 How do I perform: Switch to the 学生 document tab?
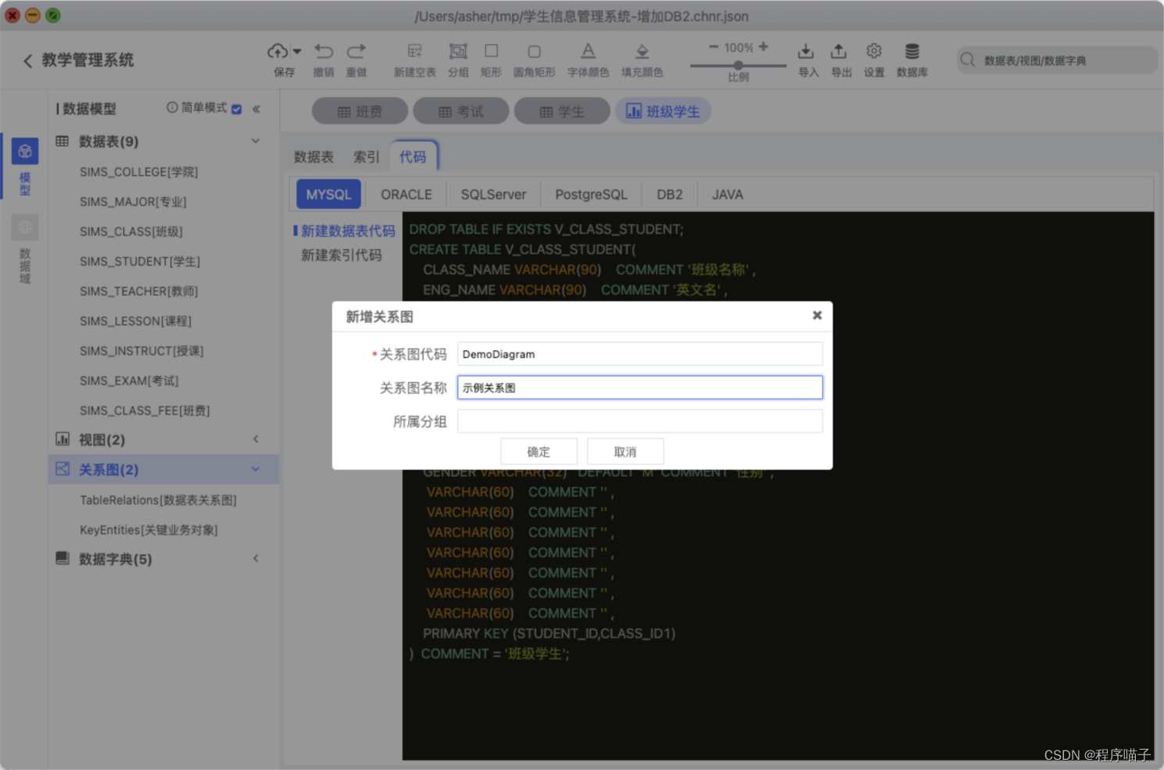[x=562, y=111]
